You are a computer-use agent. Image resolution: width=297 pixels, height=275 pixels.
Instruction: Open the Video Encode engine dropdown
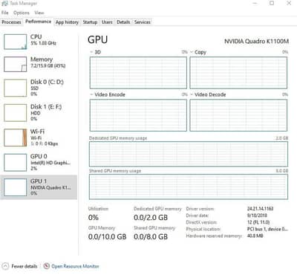(91, 94)
